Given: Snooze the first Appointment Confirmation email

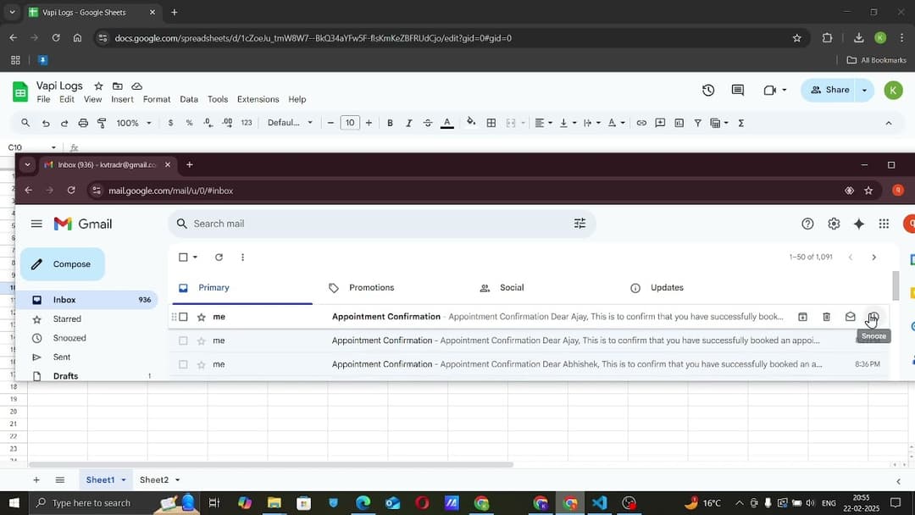Looking at the screenshot, I should 873,317.
